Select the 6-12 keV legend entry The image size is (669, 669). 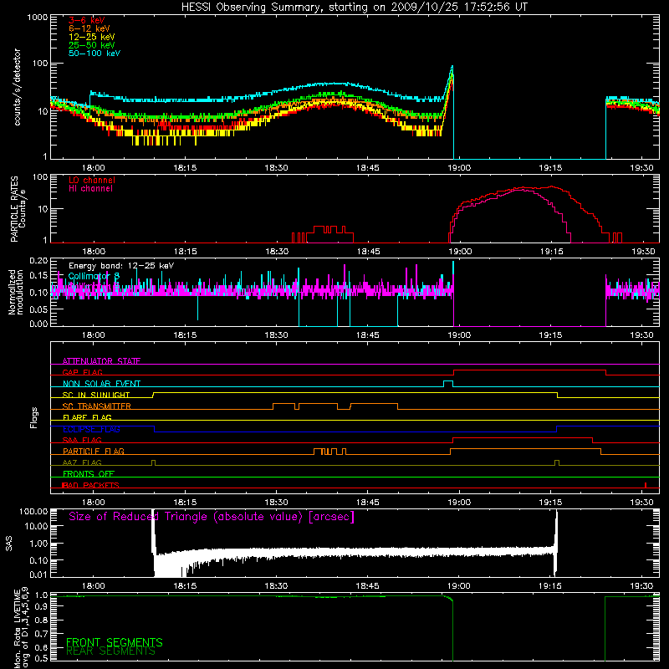pos(89,28)
